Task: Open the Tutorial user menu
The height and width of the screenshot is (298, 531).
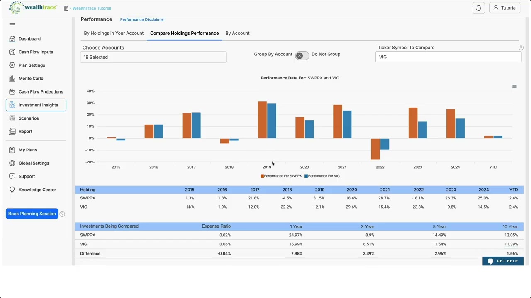Action: (505, 8)
